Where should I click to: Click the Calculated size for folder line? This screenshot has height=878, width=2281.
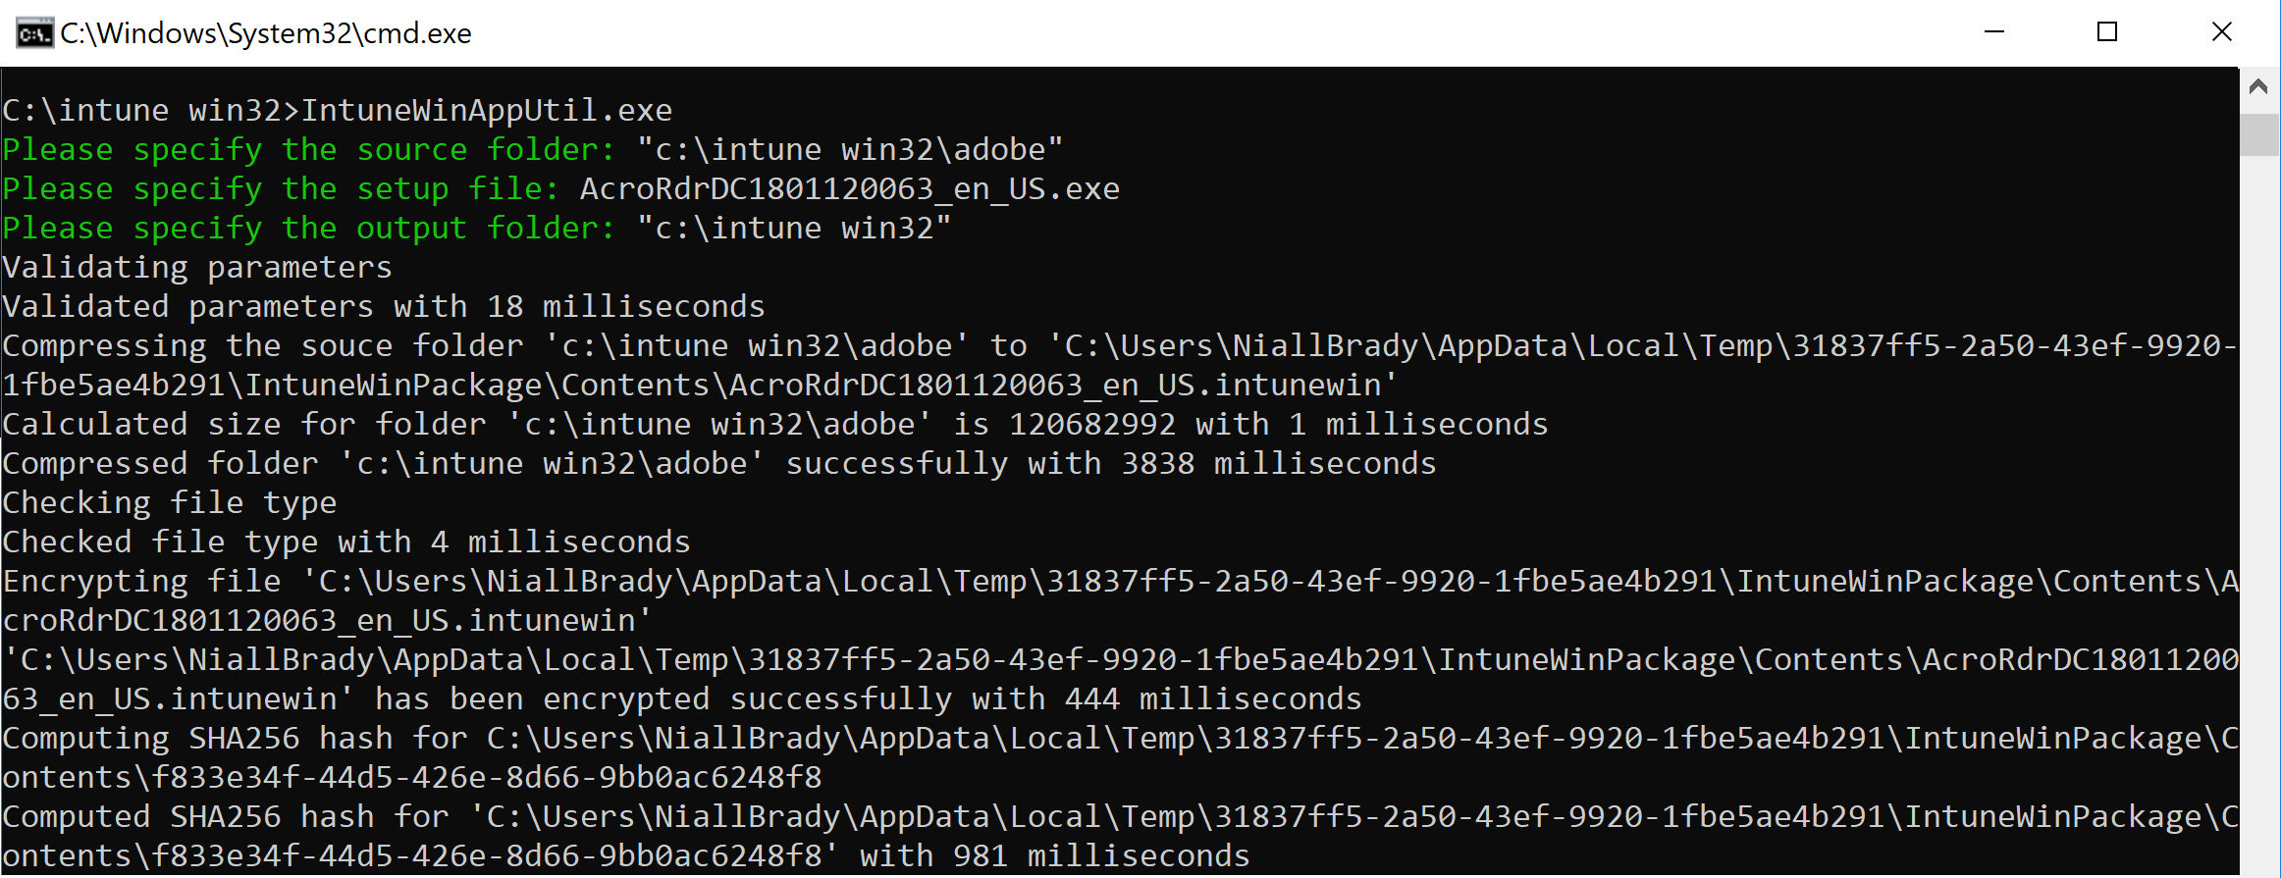pos(775,425)
